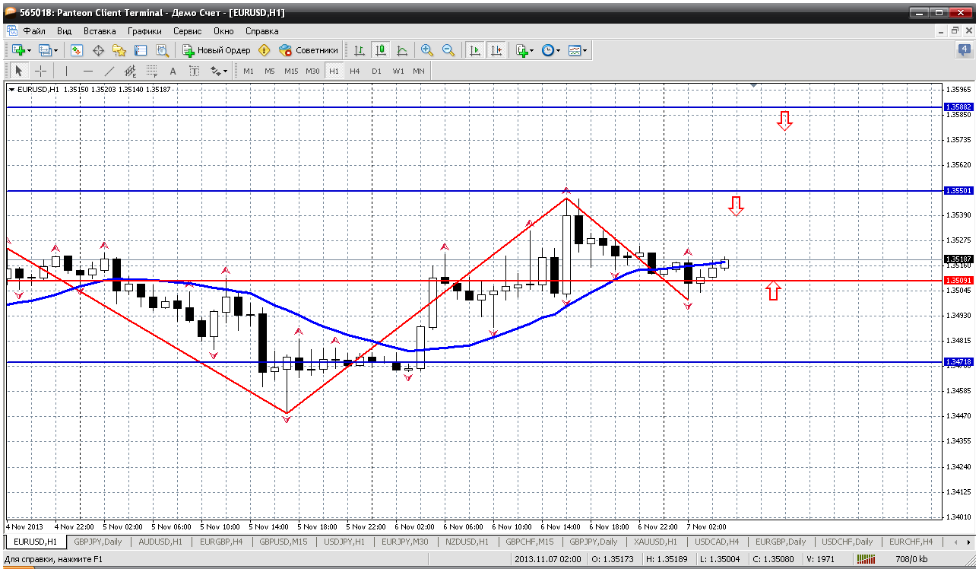Click the 708/0 kb traffic status

pyautogui.click(x=911, y=560)
